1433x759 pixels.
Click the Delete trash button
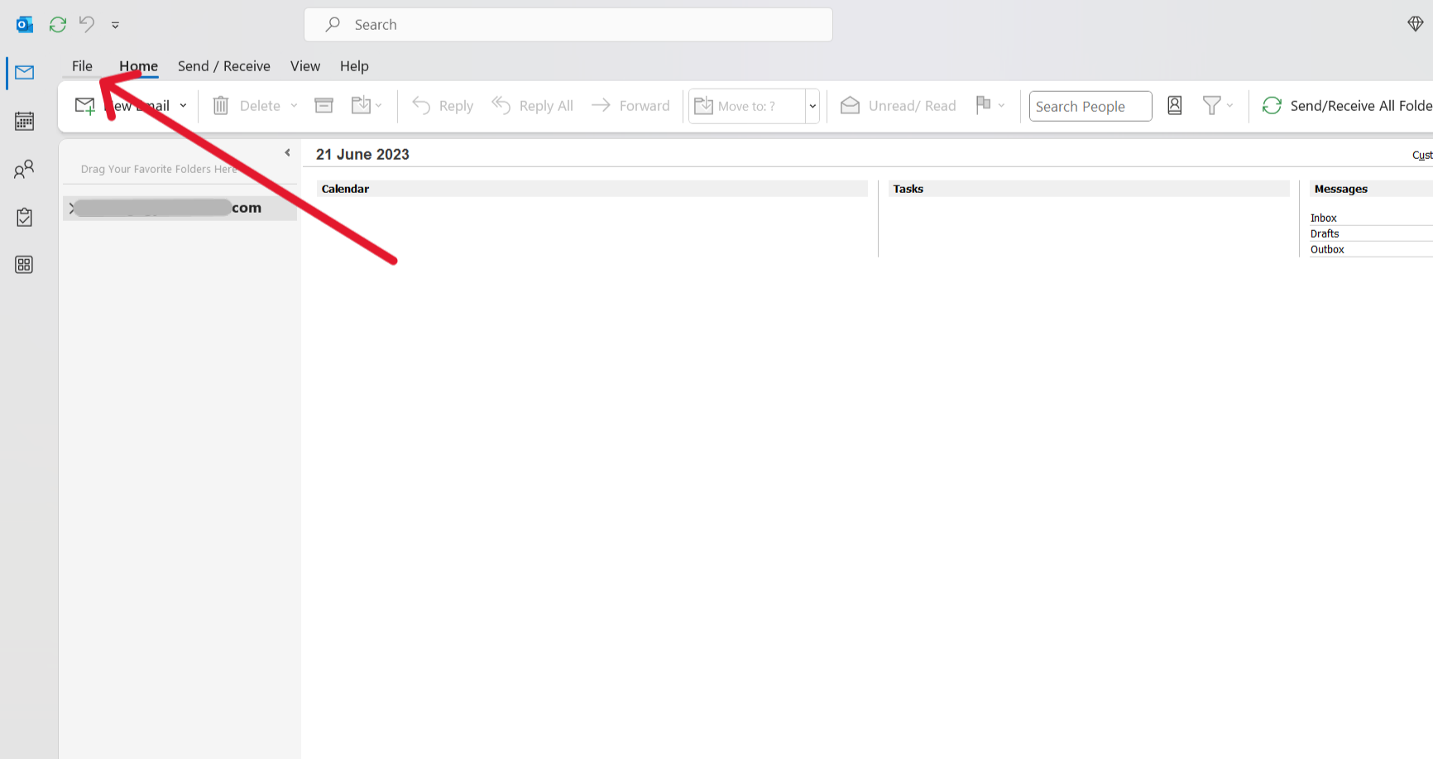click(x=247, y=106)
